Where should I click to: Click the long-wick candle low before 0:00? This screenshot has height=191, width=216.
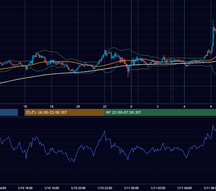(x=128, y=77)
